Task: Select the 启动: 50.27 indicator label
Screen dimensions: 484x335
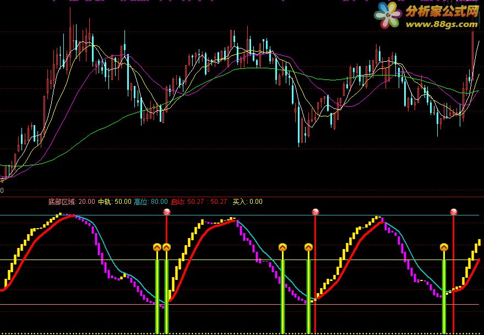Action: coord(187,202)
